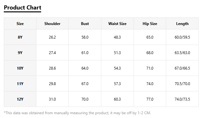Image resolution: width=201 pixels, height=118 pixels.
Task: Click the manual measurement disclaimer note
Action: pyautogui.click(x=77, y=113)
